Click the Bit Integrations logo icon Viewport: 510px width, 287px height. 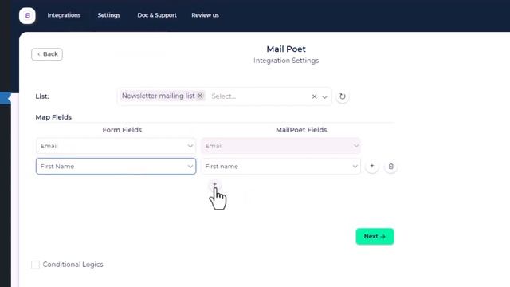(x=27, y=15)
